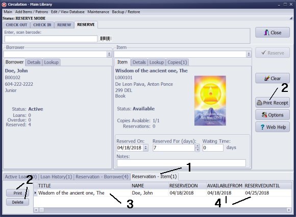
Task: Increase Reserved For days value
Action: [x=198, y=146]
